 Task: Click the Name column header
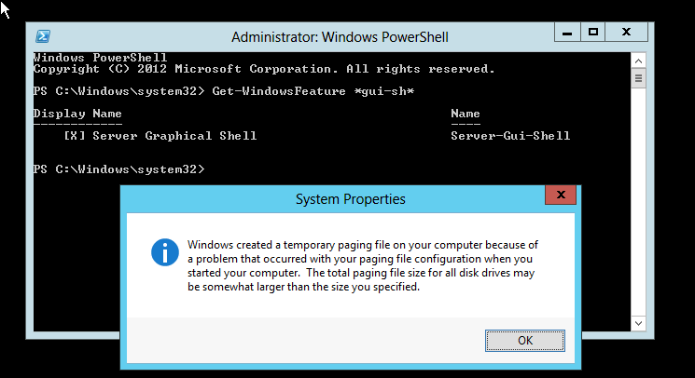click(466, 114)
